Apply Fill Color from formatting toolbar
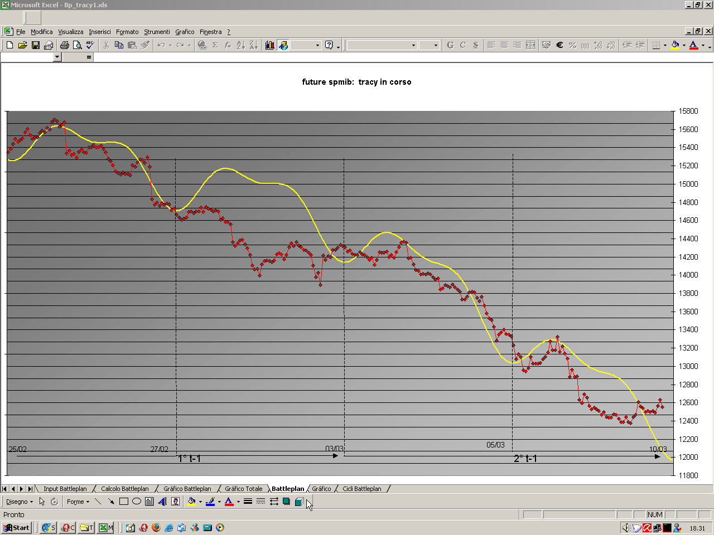The height and width of the screenshot is (535, 714). pos(675,45)
